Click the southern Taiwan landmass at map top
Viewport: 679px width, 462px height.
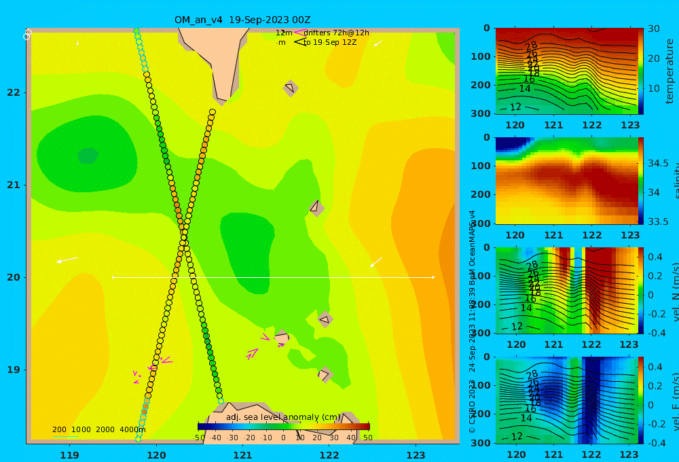[x=219, y=60]
